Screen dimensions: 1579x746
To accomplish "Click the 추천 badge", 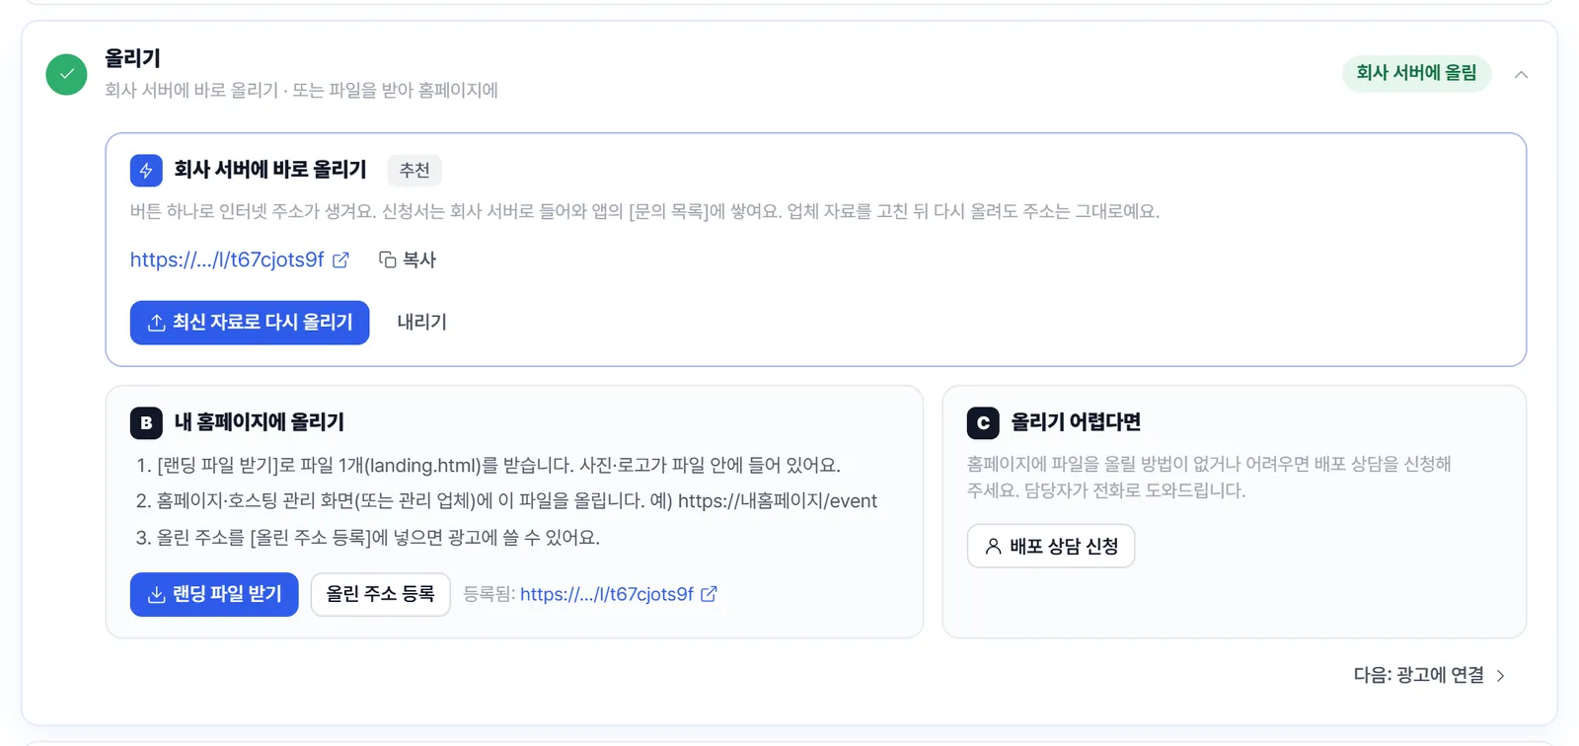I will click(414, 170).
